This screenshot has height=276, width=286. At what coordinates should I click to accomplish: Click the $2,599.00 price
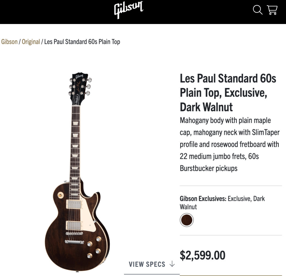tap(202, 255)
